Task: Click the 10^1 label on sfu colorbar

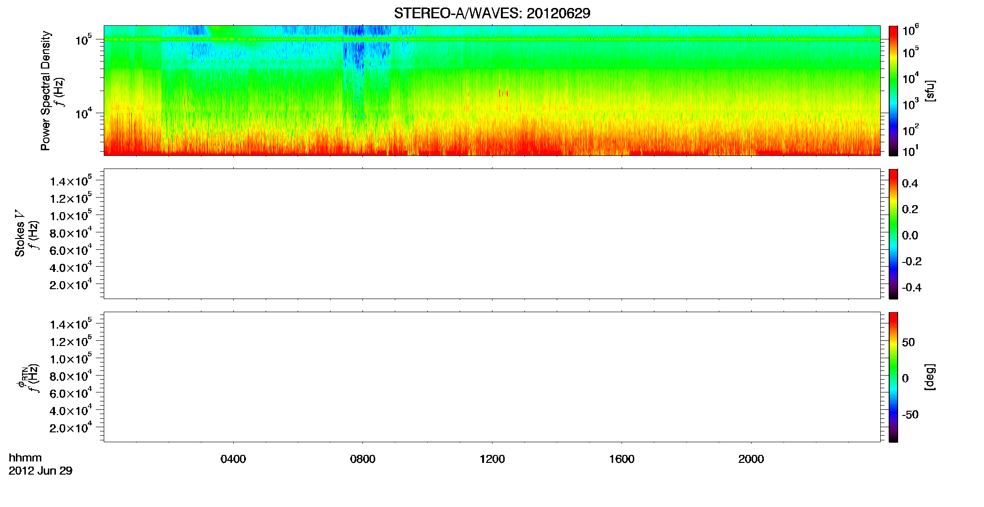Action: (x=910, y=151)
